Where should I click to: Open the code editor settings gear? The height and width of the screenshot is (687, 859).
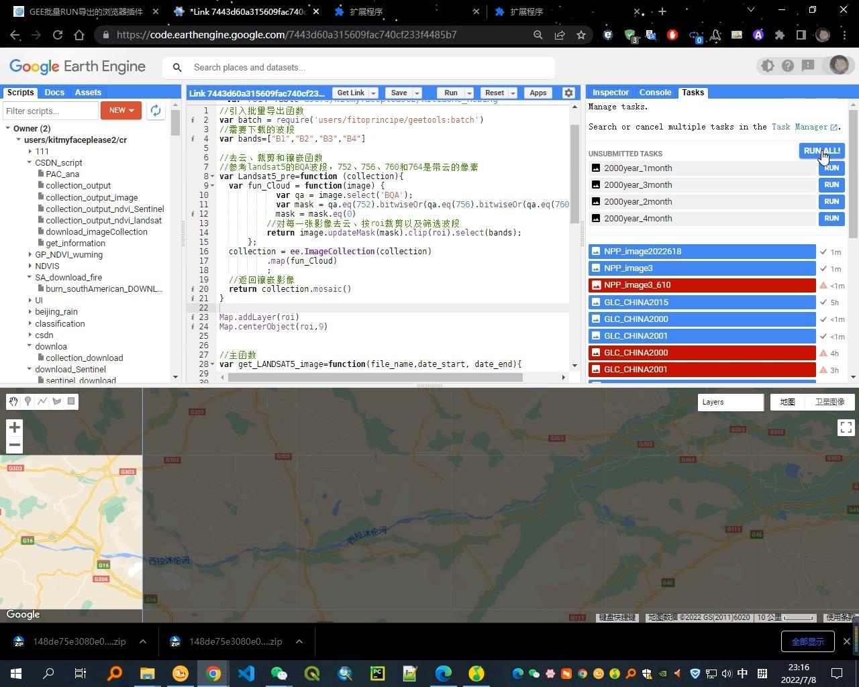[568, 93]
